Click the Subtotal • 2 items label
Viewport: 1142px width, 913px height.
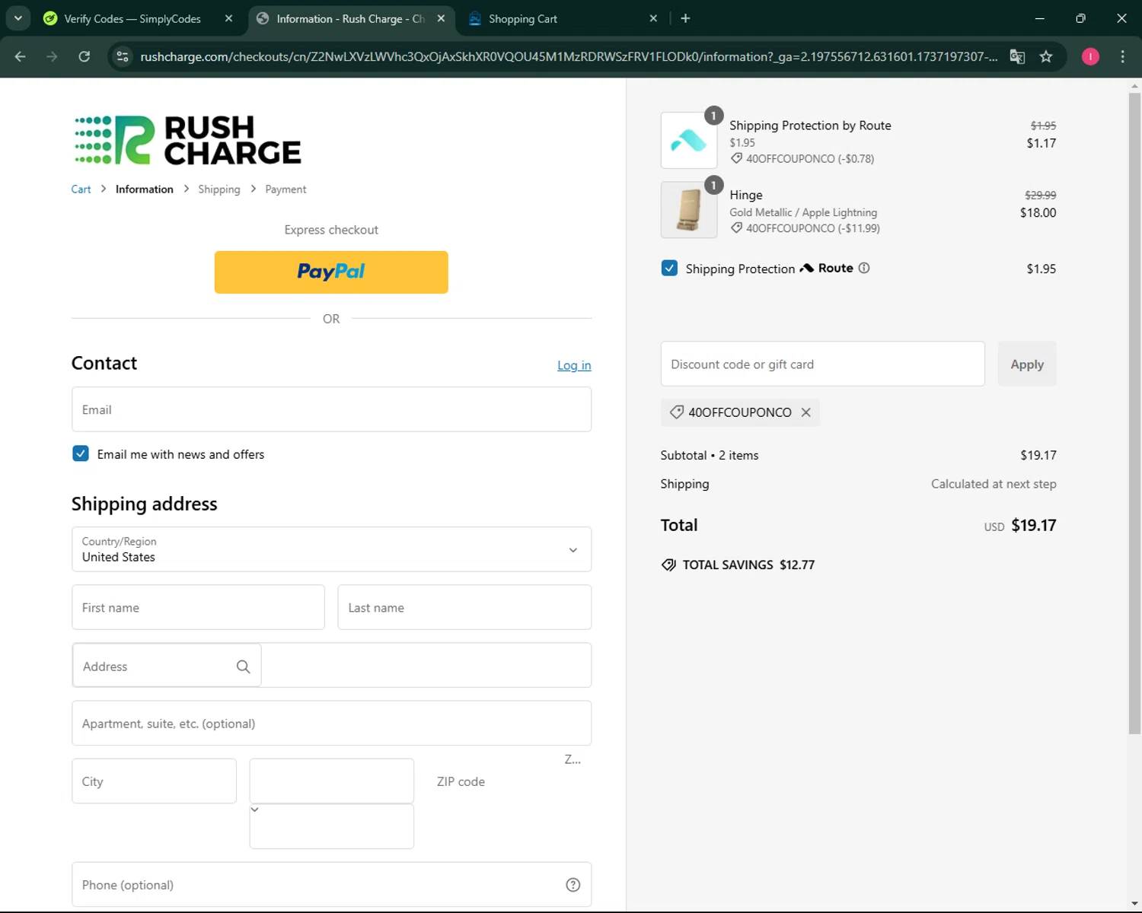710,455
